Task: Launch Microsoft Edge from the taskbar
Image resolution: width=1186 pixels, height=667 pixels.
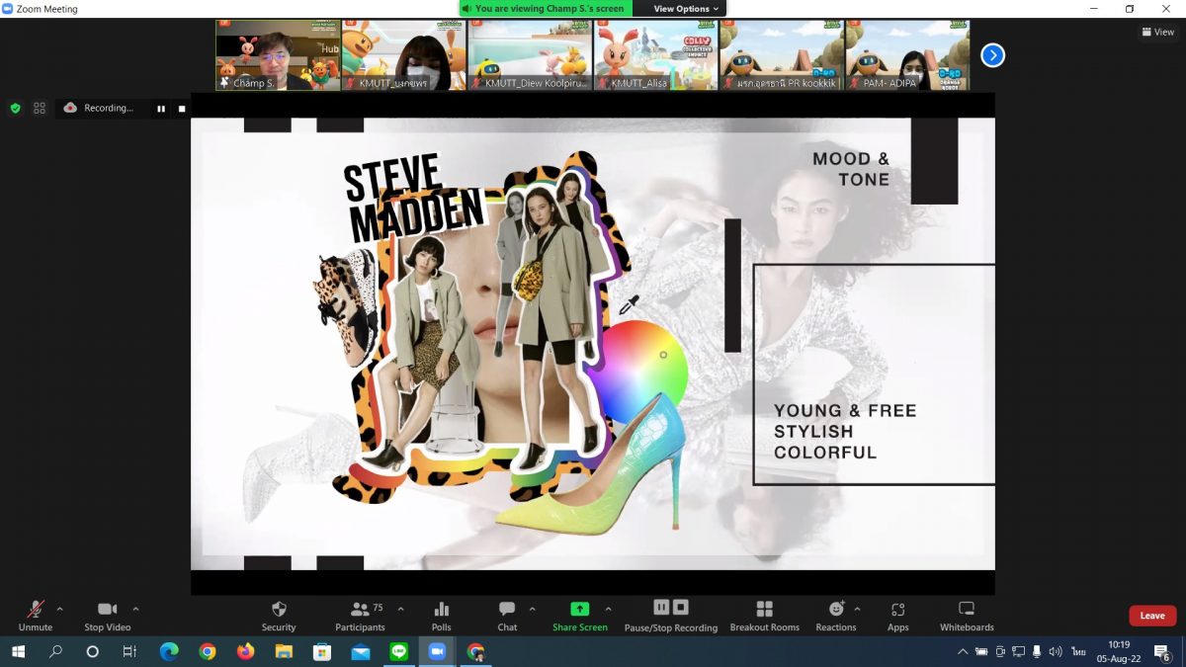Action: (x=169, y=651)
